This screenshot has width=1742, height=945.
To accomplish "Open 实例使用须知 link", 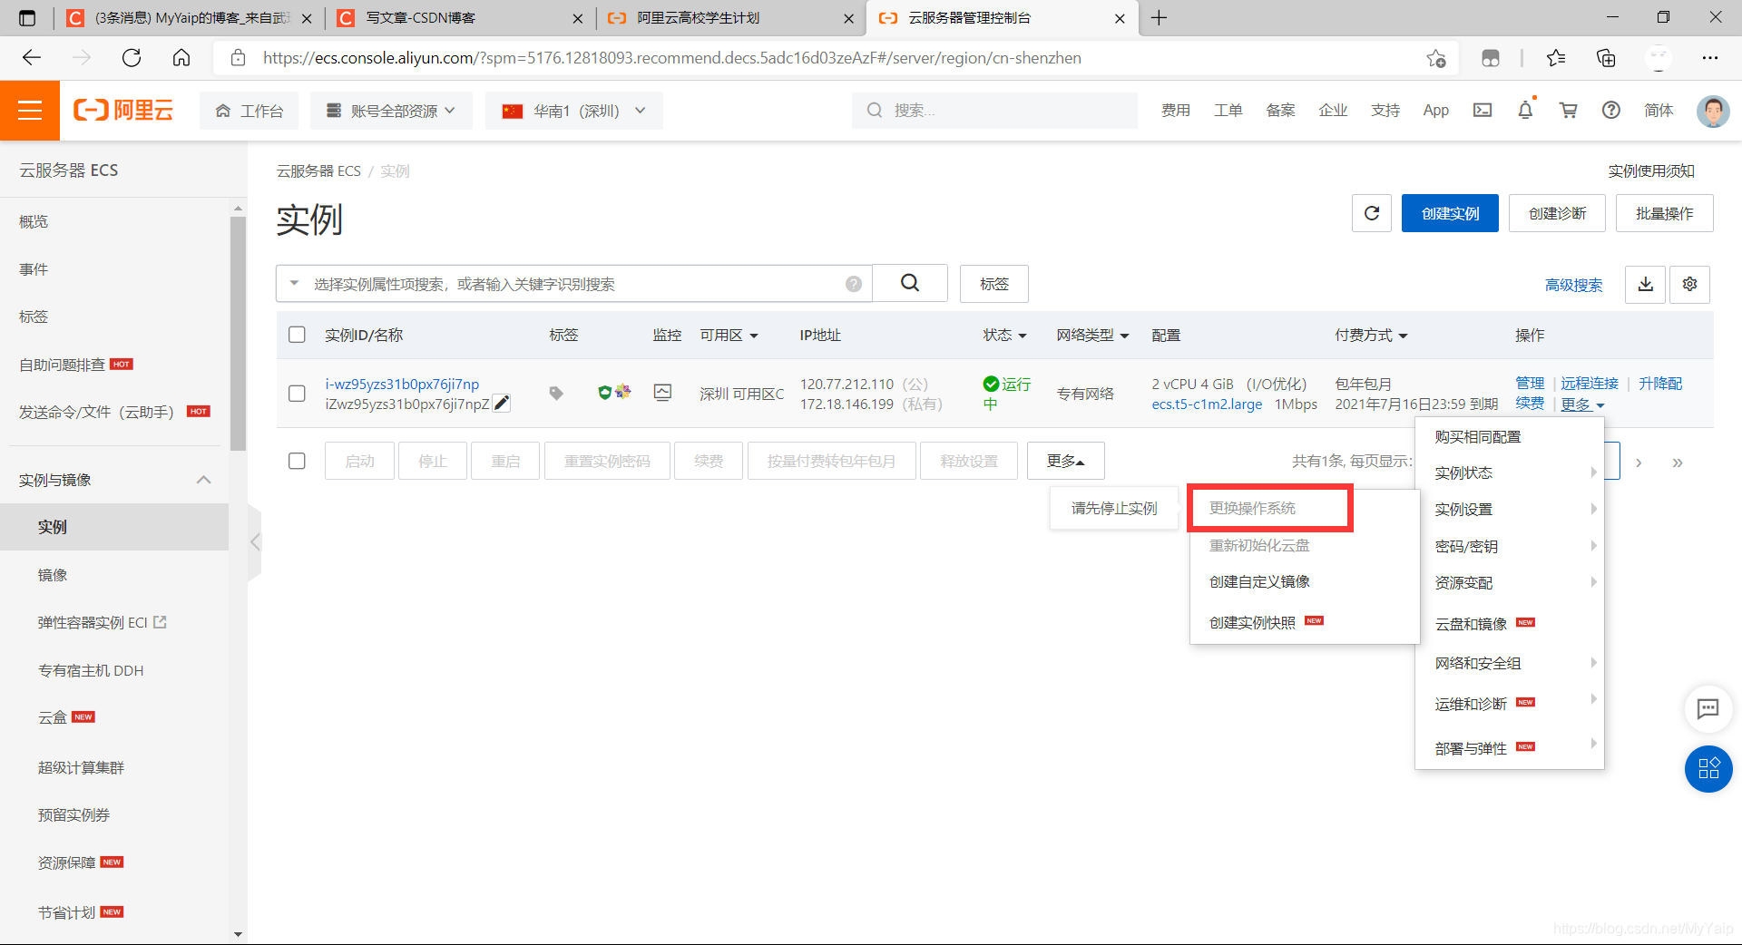I will (1651, 170).
